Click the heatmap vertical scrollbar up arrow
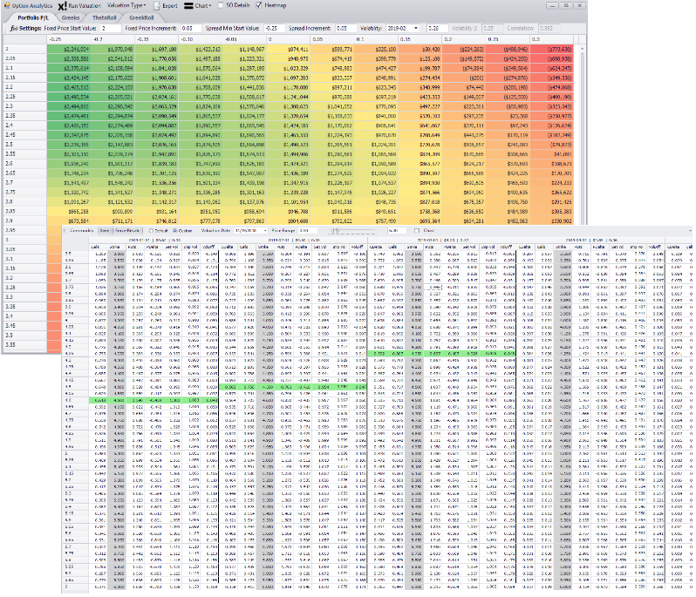The image size is (696, 597). 582,48
